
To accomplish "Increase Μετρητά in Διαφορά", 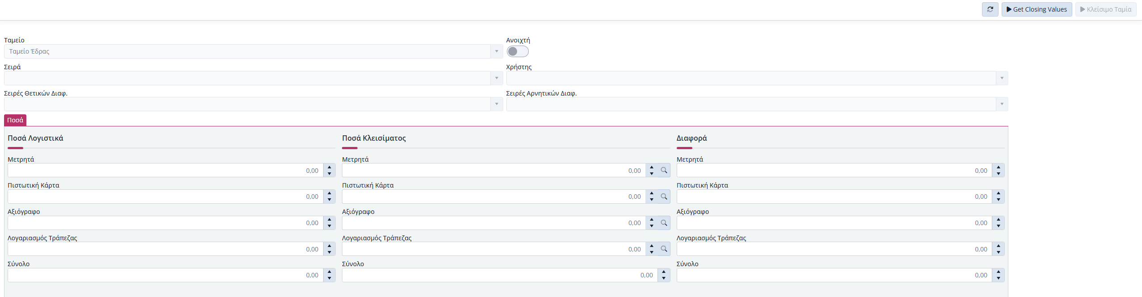I will point(998,167).
